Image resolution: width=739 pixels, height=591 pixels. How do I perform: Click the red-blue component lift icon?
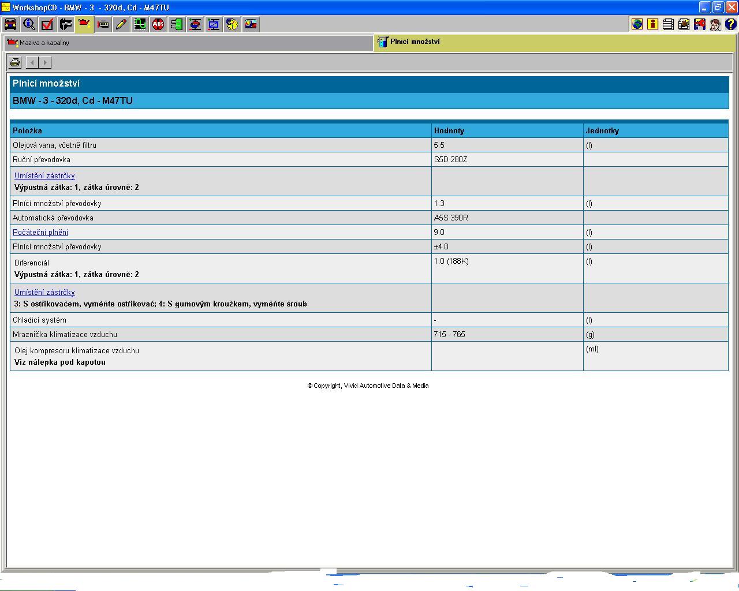195,24
